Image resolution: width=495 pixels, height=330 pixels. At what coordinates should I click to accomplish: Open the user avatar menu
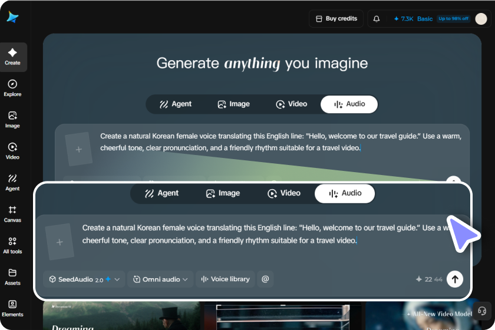(x=481, y=19)
